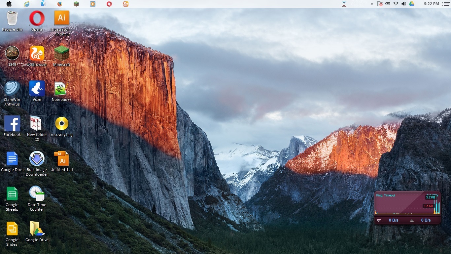Select the Google Drive folder icon

[37, 232]
